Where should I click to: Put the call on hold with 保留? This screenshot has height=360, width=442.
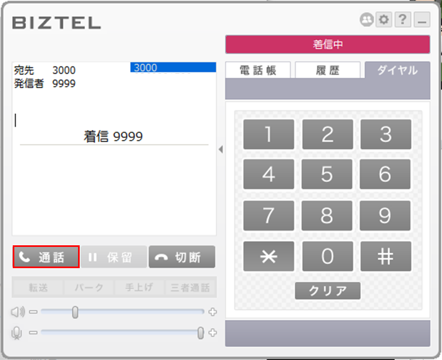114,256
